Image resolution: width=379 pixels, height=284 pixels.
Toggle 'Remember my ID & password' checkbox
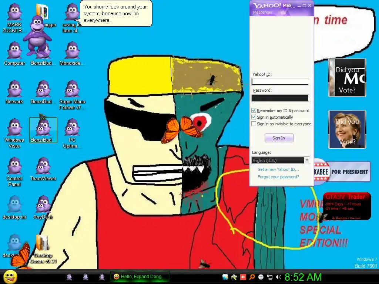point(254,111)
